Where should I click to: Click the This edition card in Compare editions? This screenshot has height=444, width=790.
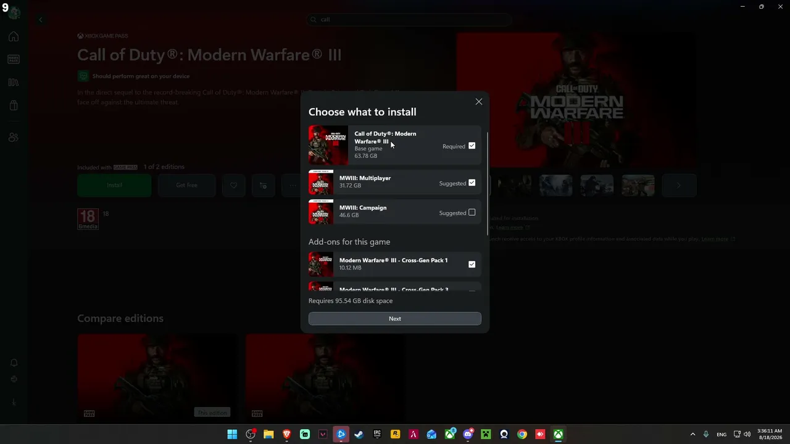click(x=157, y=377)
